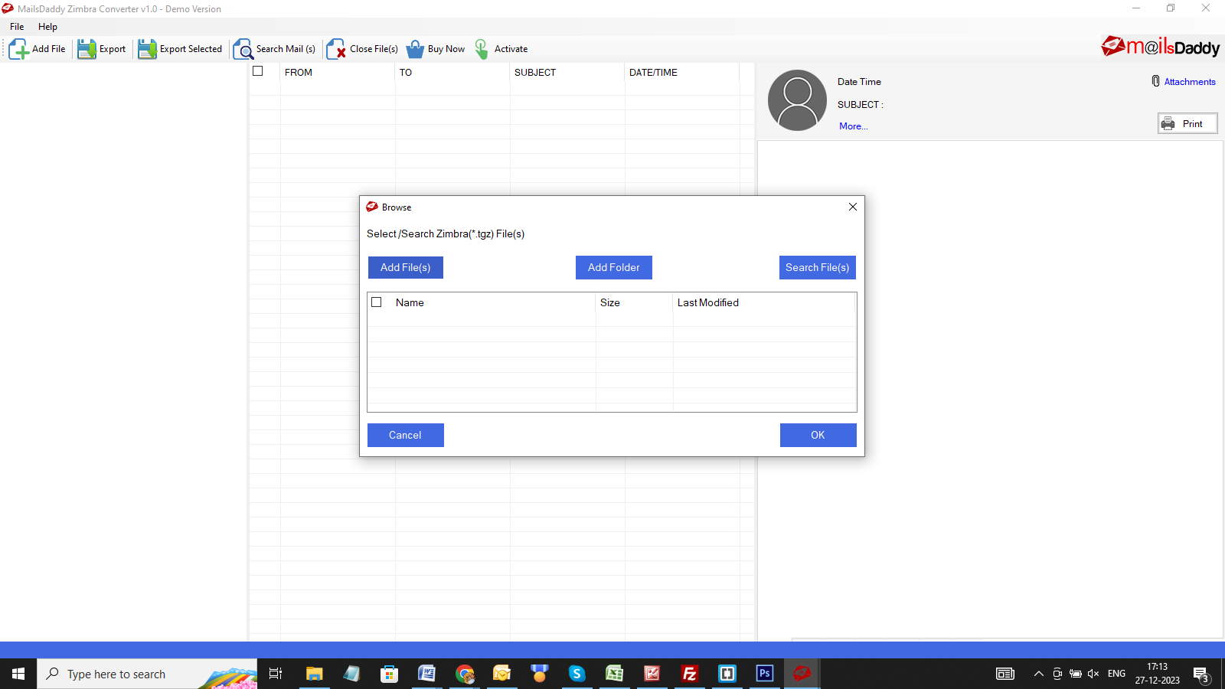Viewport: 1225px width, 689px height.
Task: Close the Browse dialog with X
Action: point(853,207)
